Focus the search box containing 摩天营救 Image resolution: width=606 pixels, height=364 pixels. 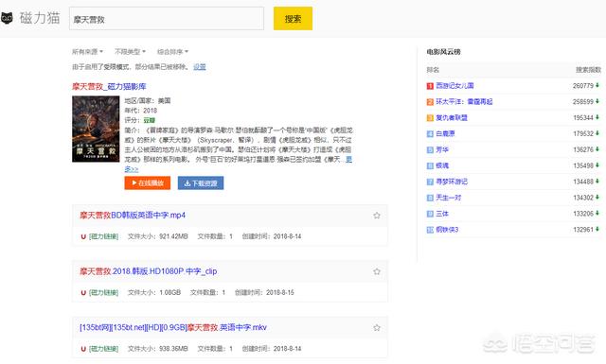(x=167, y=19)
